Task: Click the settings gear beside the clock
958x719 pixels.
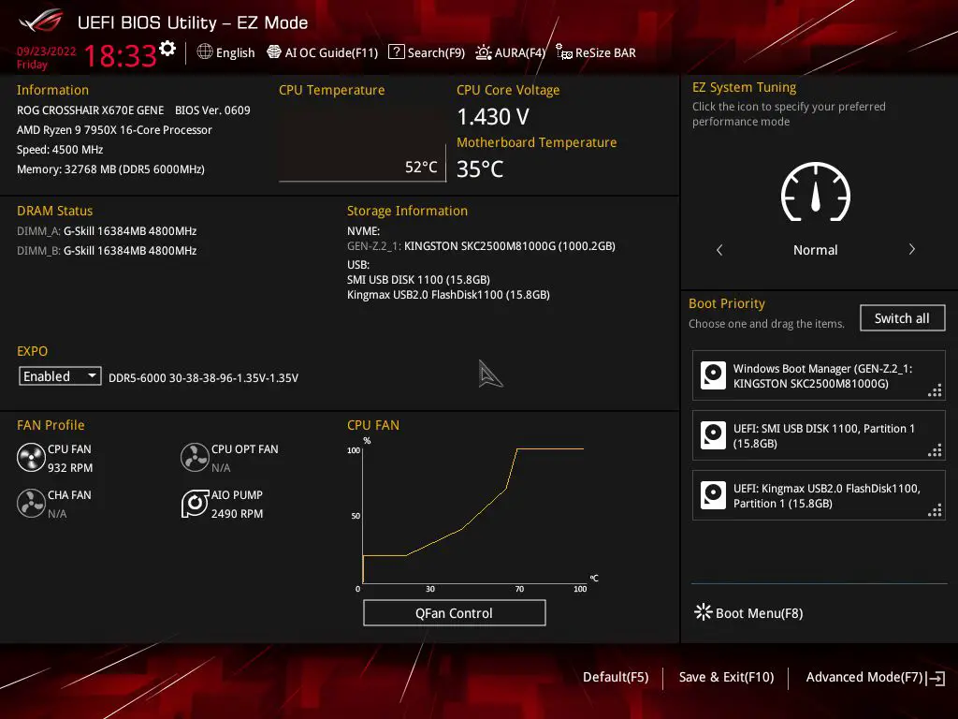Action: point(167,49)
